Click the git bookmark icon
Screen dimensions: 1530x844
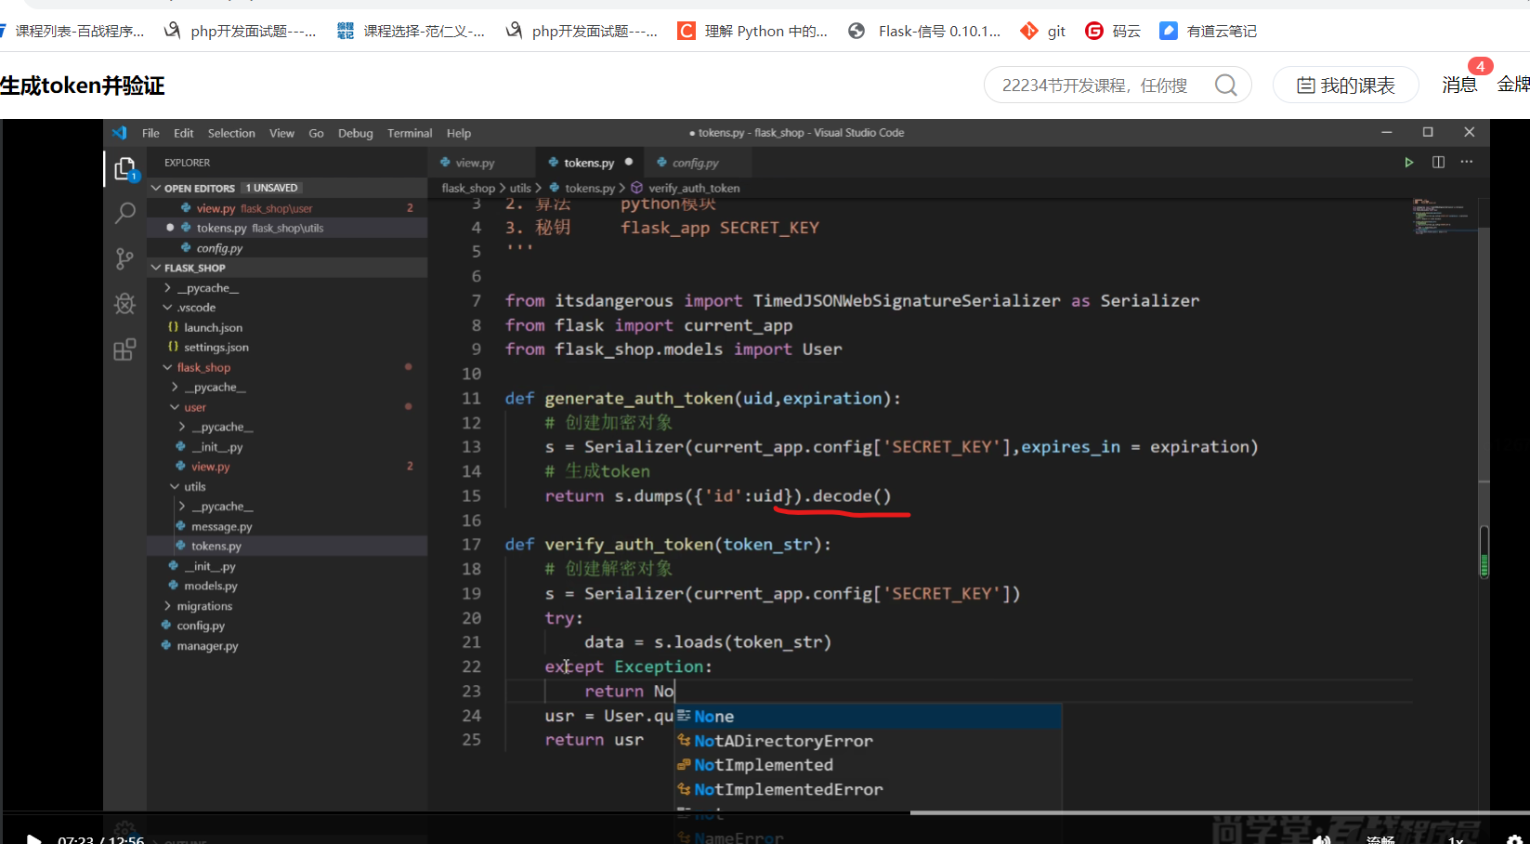click(x=1028, y=31)
